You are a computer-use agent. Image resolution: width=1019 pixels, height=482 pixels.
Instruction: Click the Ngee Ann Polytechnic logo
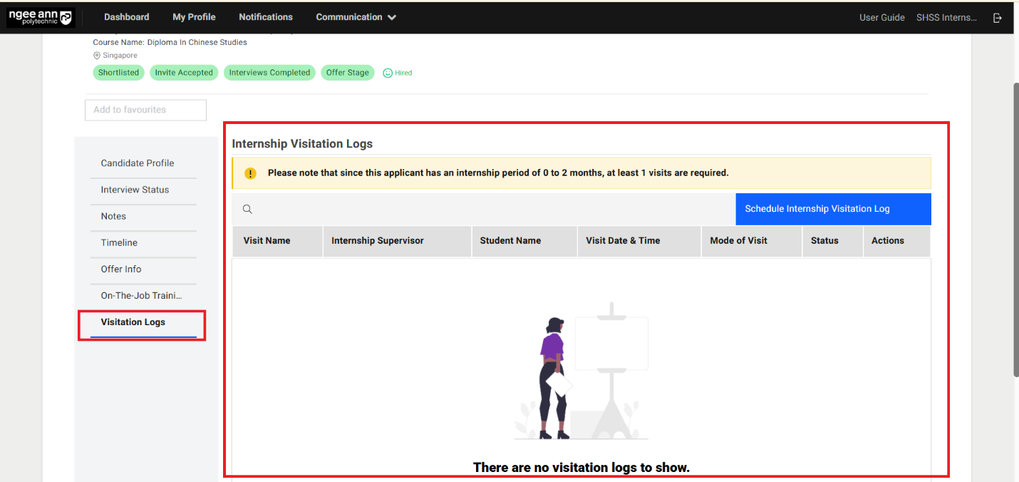tap(41, 16)
